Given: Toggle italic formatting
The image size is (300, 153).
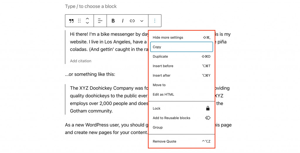Looking at the screenshot, I should 123,21.
